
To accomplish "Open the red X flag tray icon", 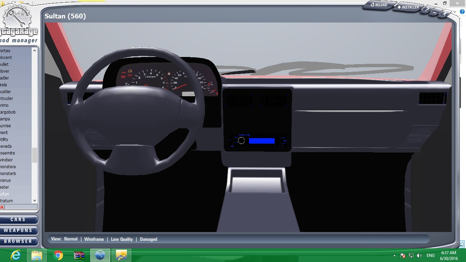I will click(403, 256).
